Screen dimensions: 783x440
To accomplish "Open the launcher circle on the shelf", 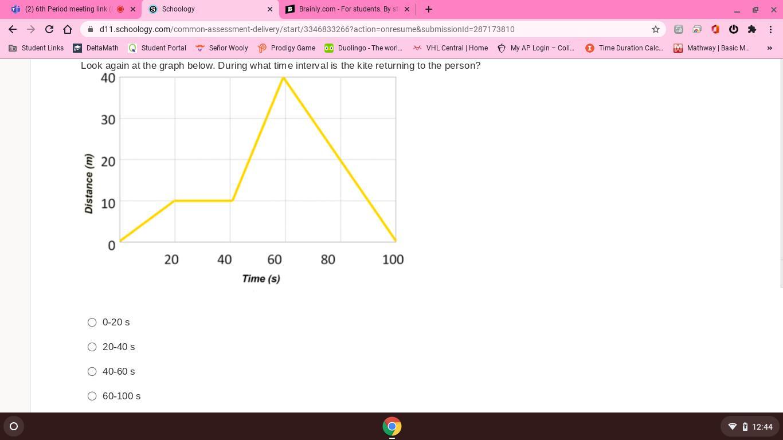I will (x=14, y=426).
